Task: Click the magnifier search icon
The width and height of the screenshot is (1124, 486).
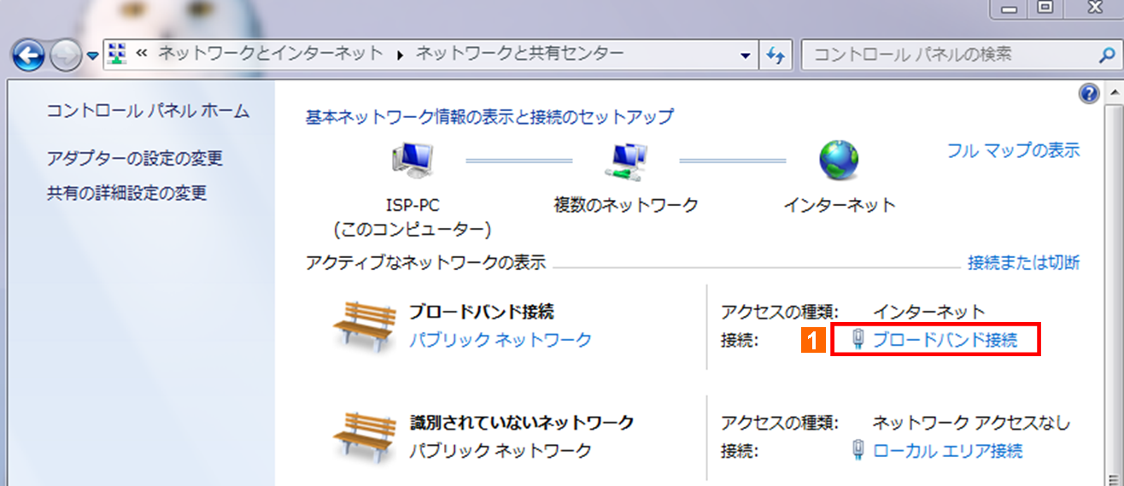Action: (x=1106, y=55)
